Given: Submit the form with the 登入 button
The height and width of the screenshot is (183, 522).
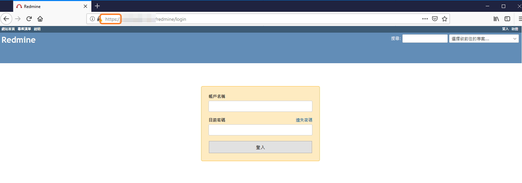Looking at the screenshot, I should 260,147.
